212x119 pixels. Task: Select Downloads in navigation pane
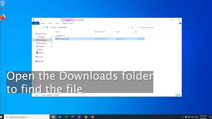[42, 40]
